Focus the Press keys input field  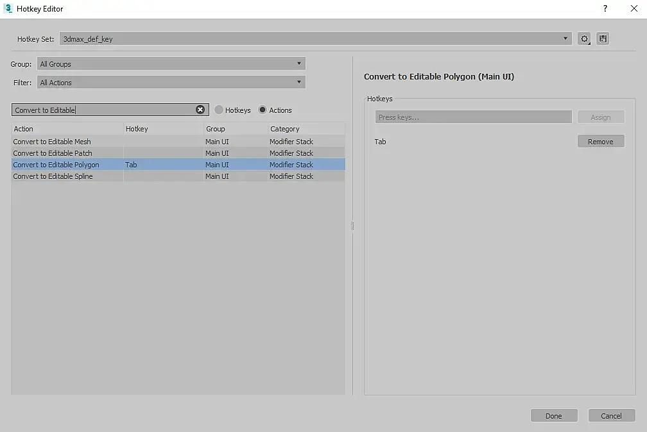pos(473,117)
